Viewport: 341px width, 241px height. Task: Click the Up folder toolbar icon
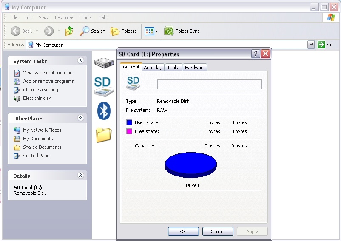(69, 31)
